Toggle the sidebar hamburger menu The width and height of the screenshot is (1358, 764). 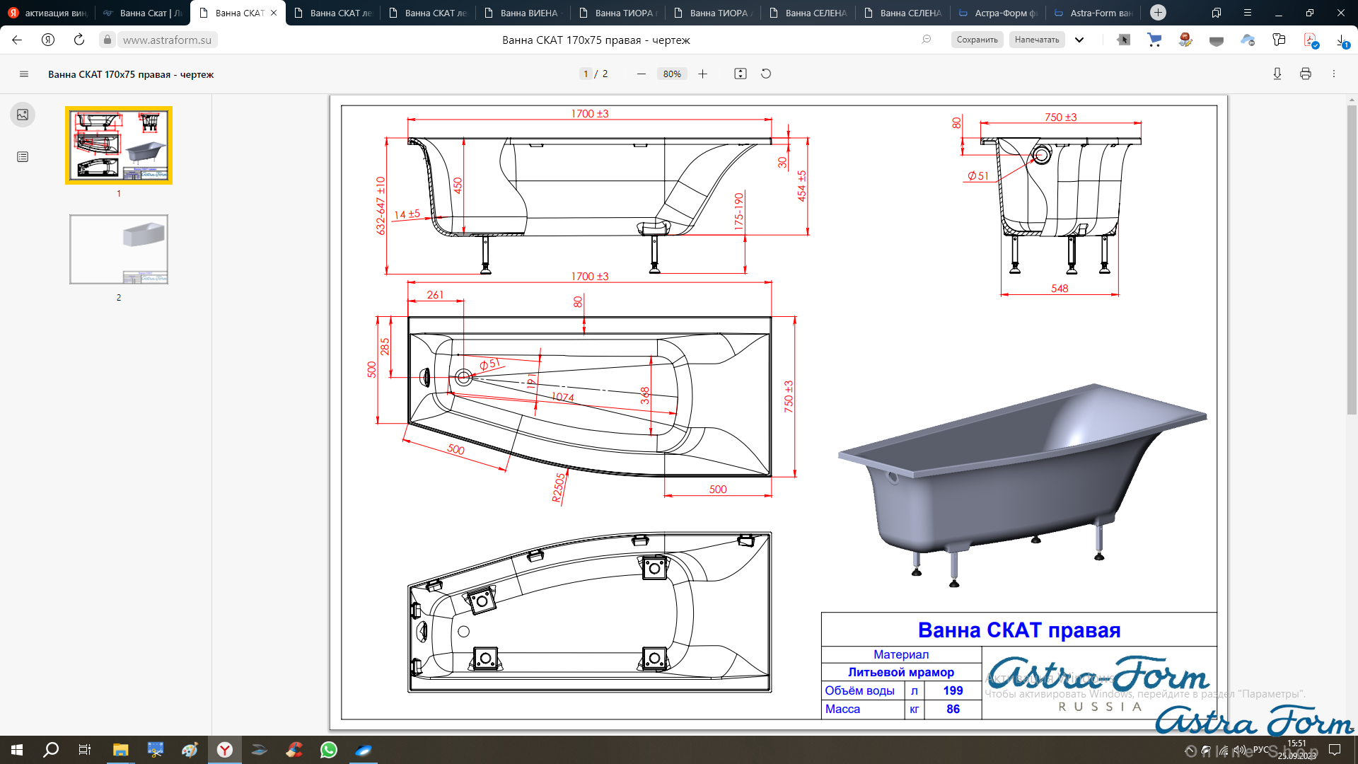[24, 74]
